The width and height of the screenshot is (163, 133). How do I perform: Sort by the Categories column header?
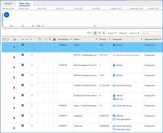[x=117, y=39]
